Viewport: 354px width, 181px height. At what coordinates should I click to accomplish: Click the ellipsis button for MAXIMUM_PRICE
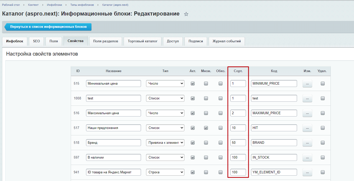[307, 113]
